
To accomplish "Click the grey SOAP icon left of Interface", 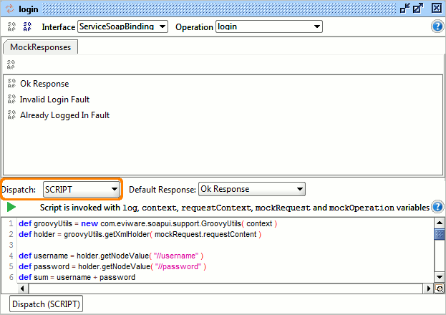I will (11, 26).
